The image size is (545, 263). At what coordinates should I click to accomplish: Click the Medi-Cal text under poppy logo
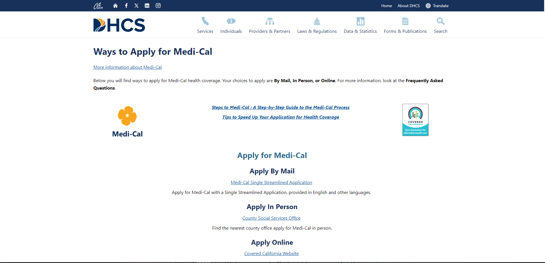coord(127,134)
